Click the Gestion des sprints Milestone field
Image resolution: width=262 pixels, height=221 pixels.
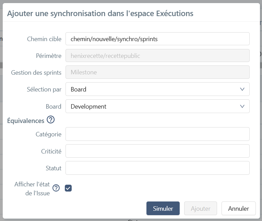(x=157, y=72)
